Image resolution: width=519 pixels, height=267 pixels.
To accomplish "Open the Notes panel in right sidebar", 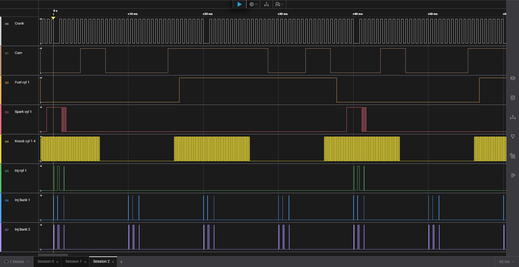I will (x=513, y=175).
